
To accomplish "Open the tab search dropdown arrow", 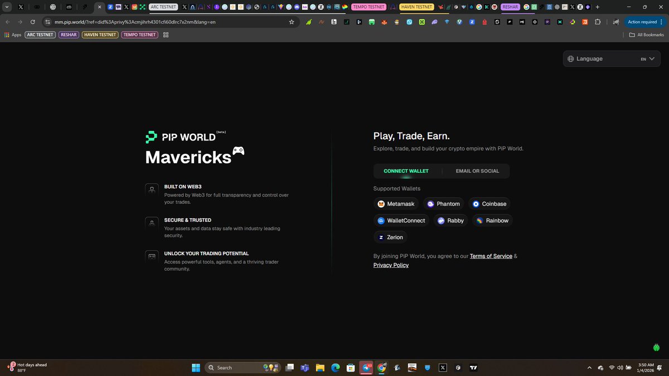I will pyautogui.click(x=7, y=7).
